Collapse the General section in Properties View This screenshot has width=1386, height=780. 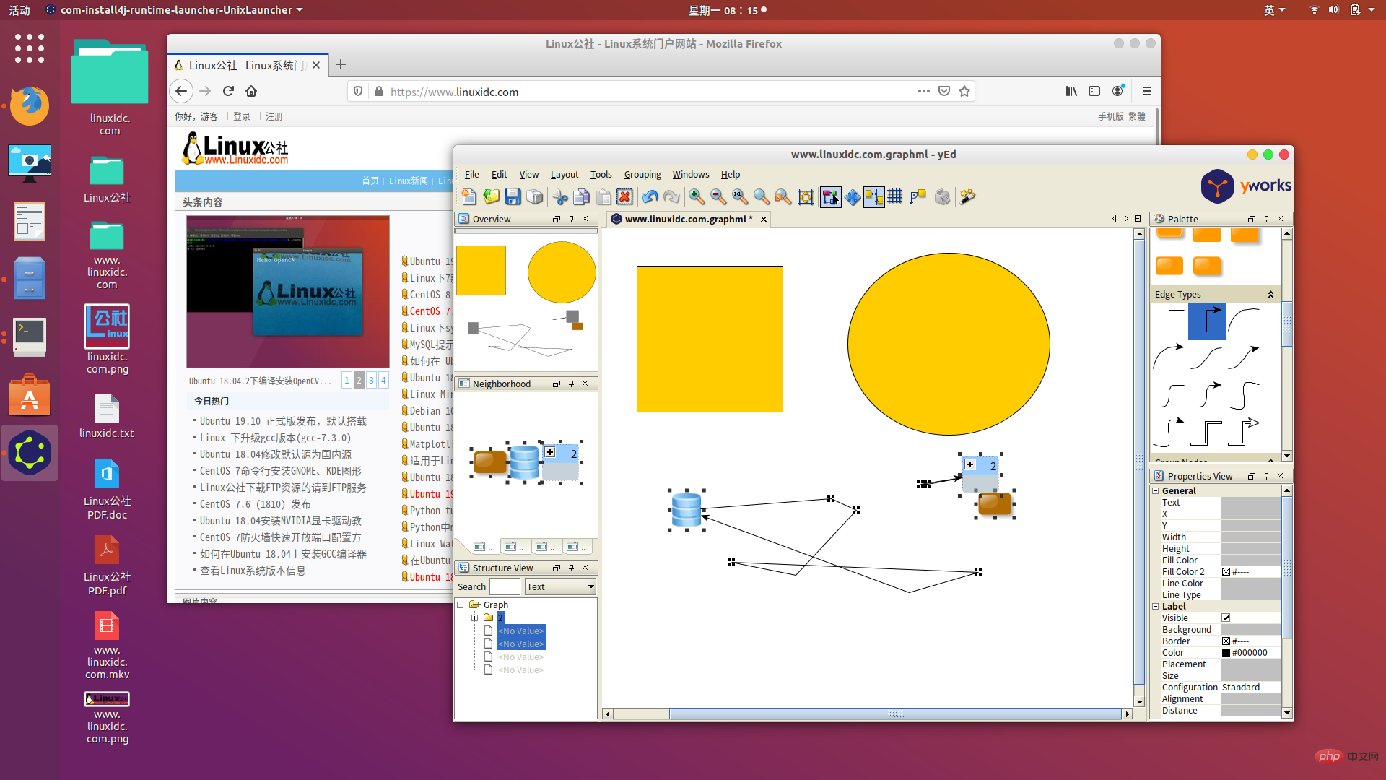tap(1156, 491)
